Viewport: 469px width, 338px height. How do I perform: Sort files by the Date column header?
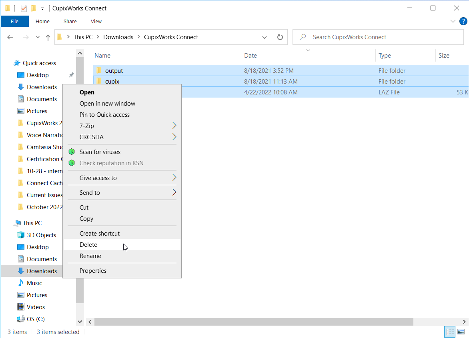[x=308, y=55]
